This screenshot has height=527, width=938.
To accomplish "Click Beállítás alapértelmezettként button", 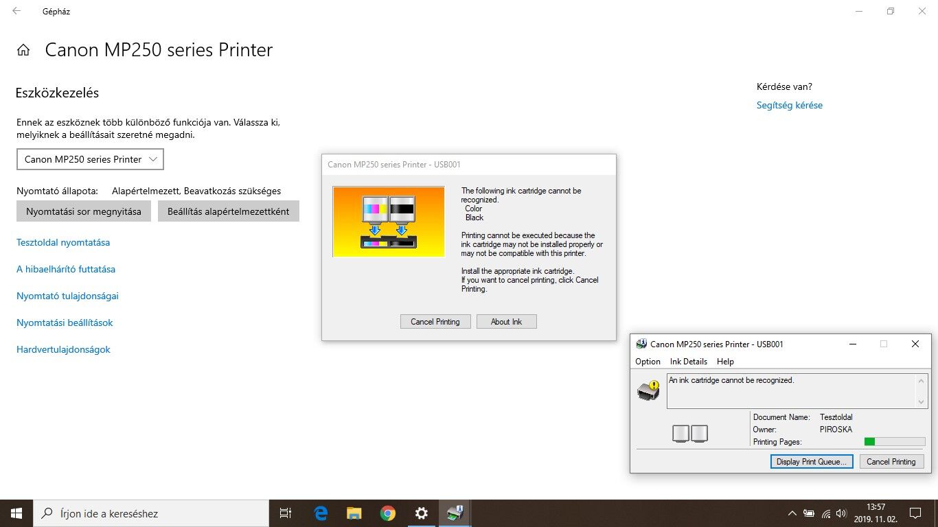I will pyautogui.click(x=229, y=211).
